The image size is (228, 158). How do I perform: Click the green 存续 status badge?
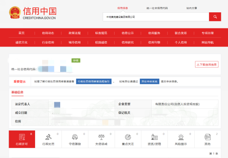(x=76, y=60)
